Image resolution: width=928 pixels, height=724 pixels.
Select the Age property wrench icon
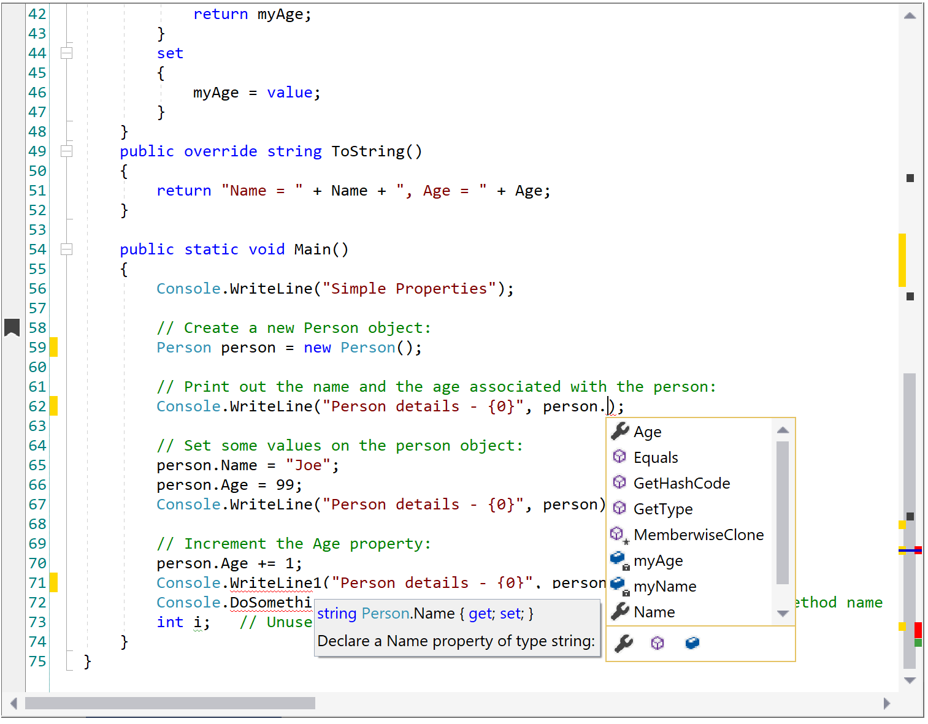620,431
